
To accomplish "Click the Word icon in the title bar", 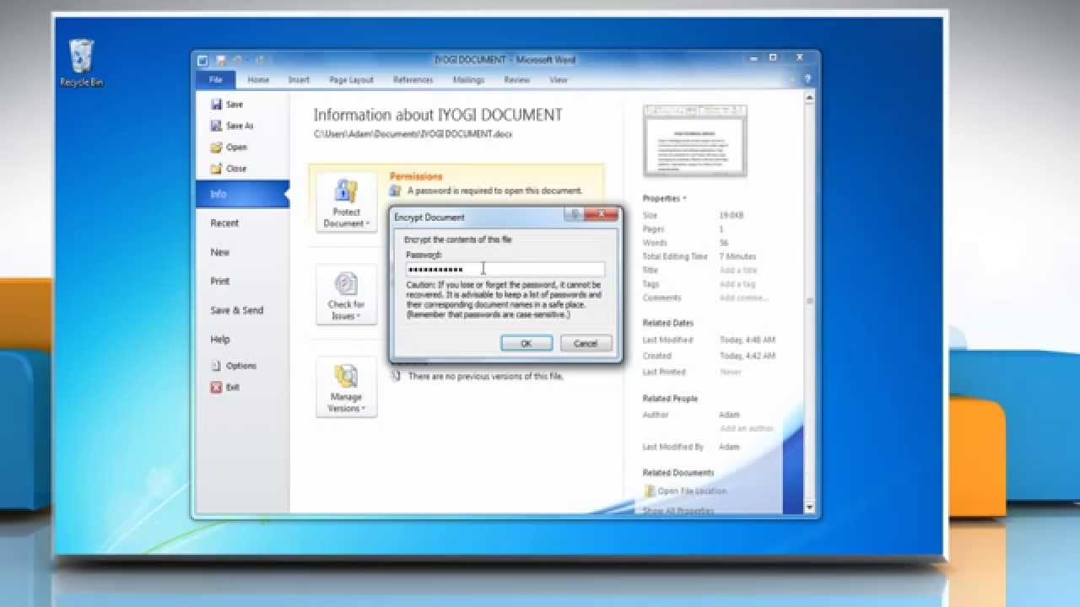I will 202,60.
